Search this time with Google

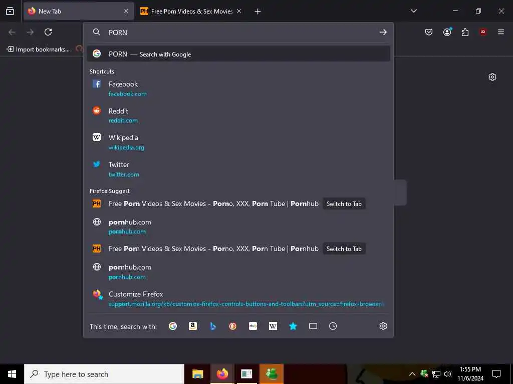[x=173, y=326]
